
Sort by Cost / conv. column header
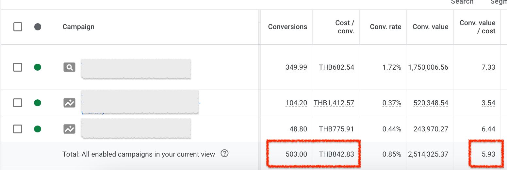point(345,27)
